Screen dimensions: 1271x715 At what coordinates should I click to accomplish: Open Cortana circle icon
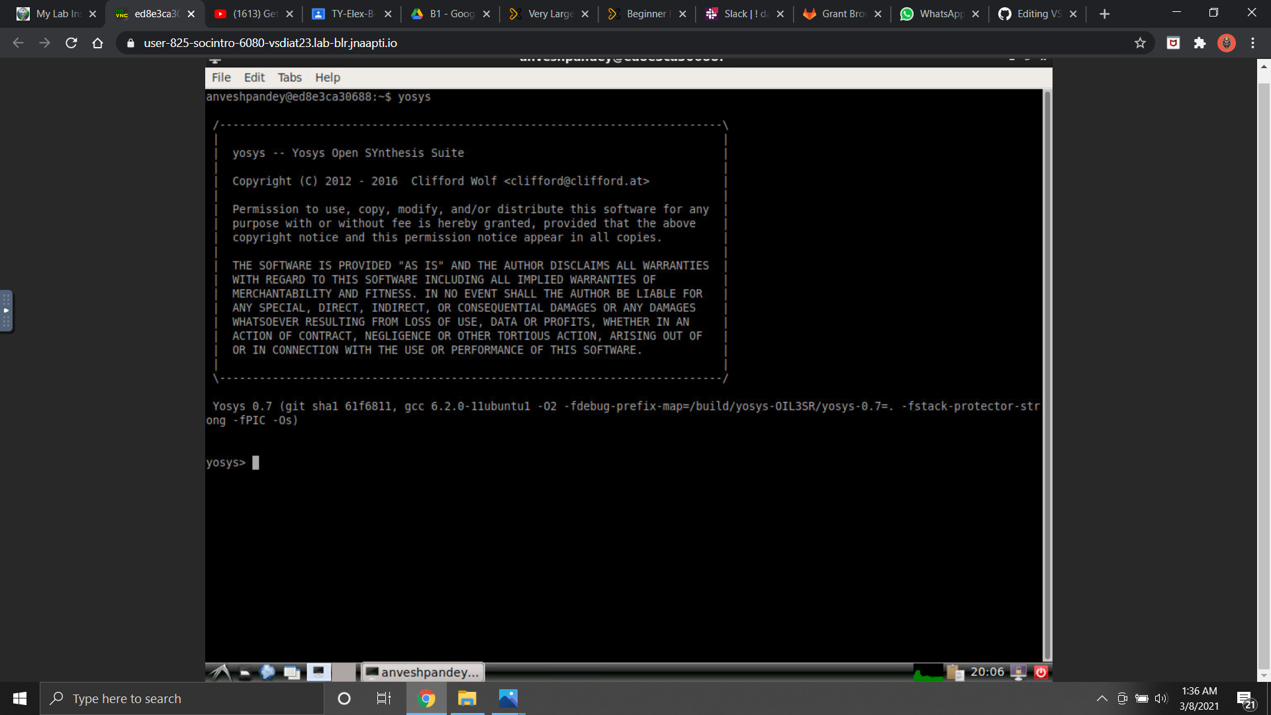coord(344,698)
